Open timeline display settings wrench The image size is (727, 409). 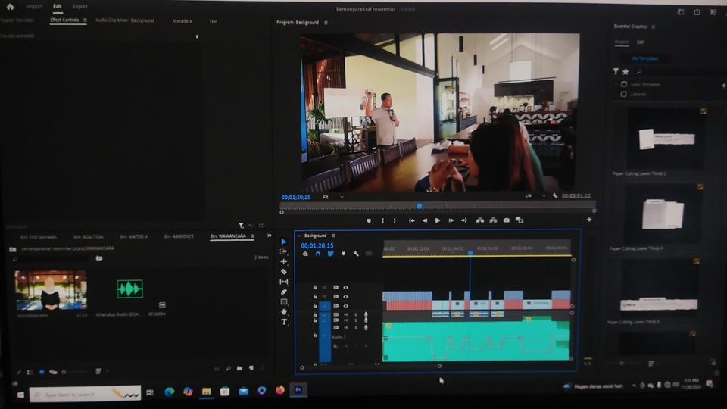356,254
